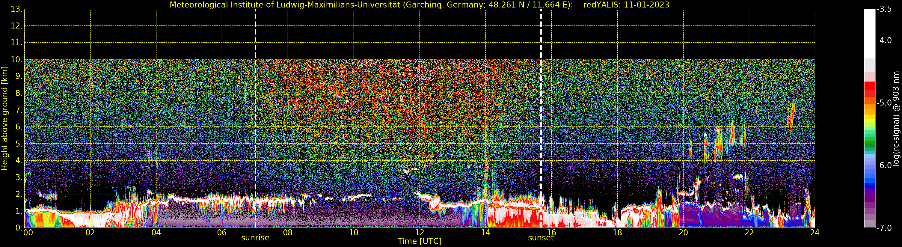This screenshot has width=902, height=247.
Task: Click the '14' time axis tick label
Action: click(x=485, y=233)
